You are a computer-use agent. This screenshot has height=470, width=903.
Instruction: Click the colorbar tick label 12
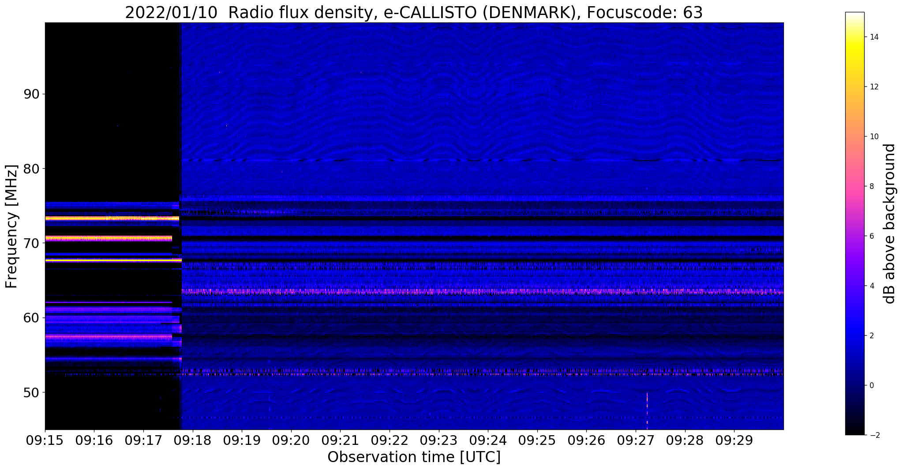873,87
